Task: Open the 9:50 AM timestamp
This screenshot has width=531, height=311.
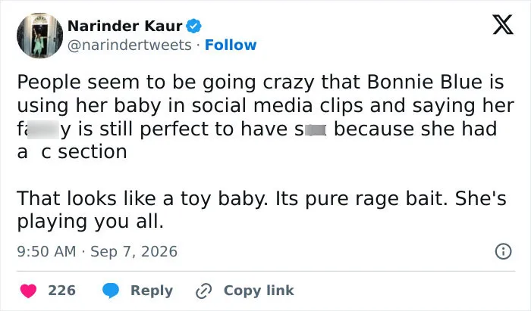Action: (x=46, y=251)
